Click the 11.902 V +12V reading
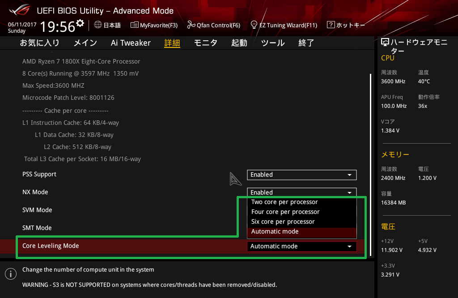 392,250
